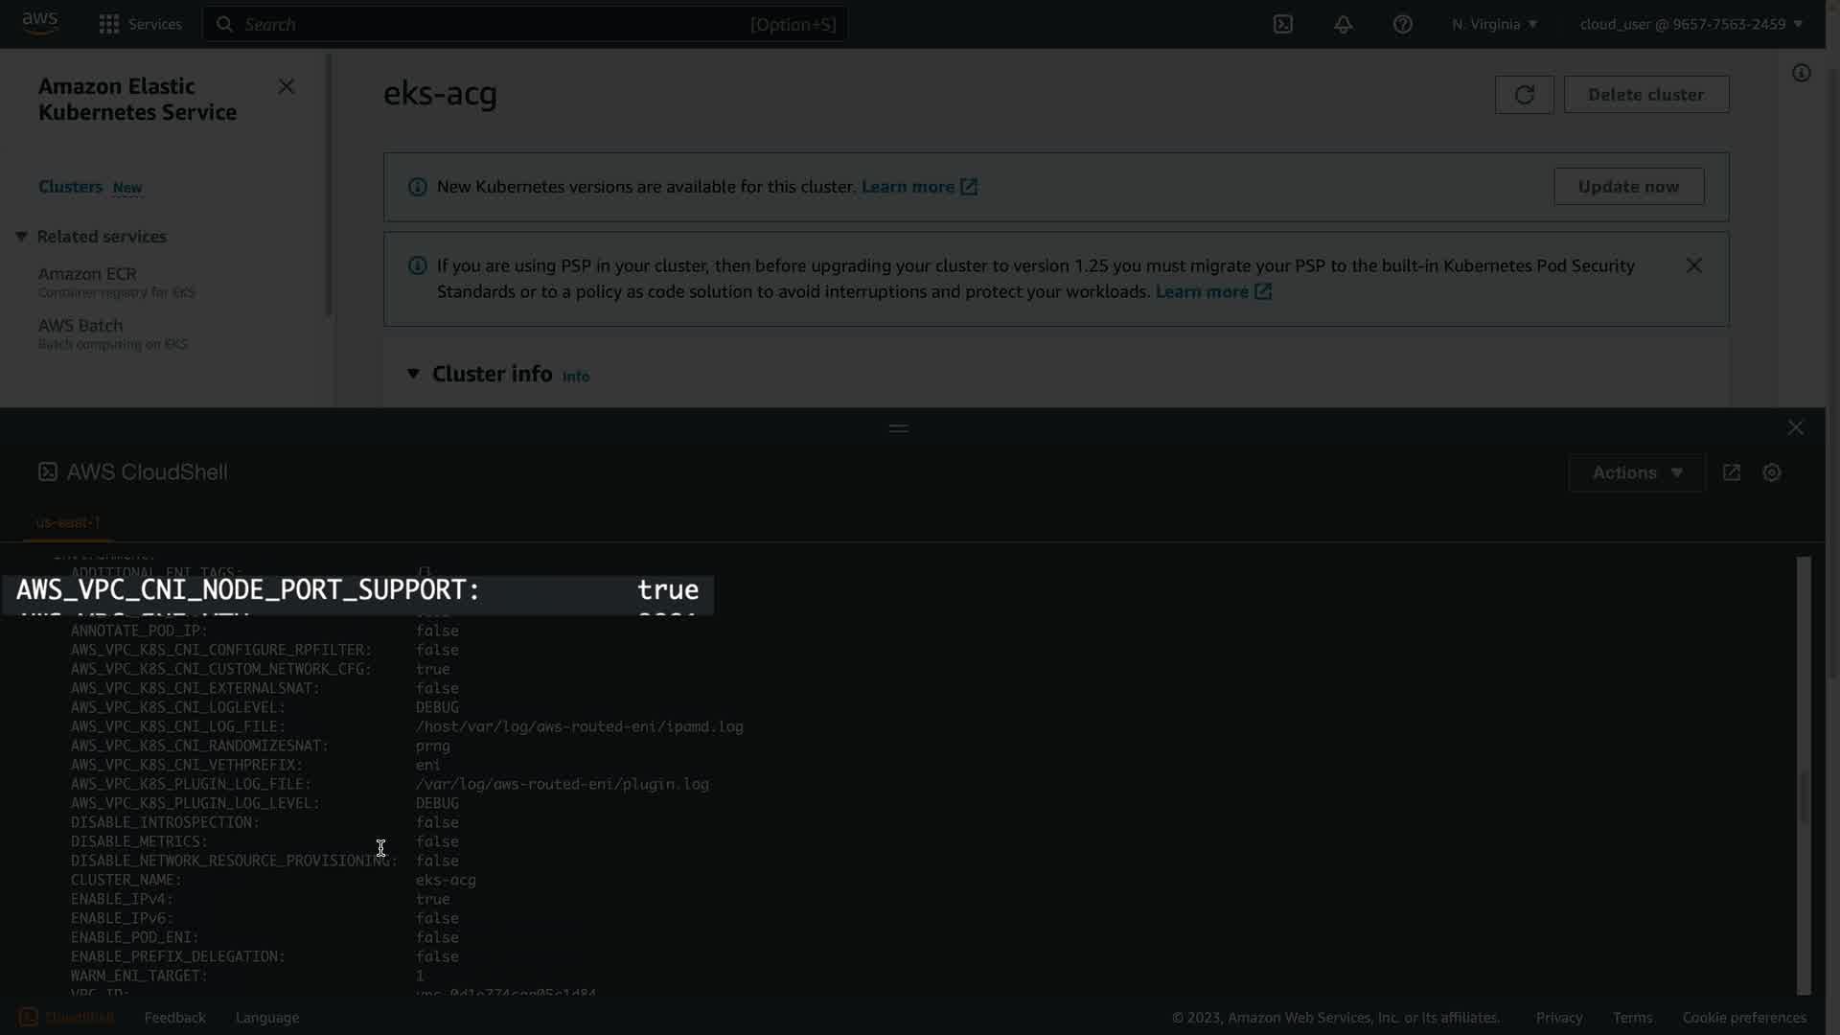Open the CloudShell Actions dropdown
The width and height of the screenshot is (1840, 1035).
click(x=1636, y=472)
